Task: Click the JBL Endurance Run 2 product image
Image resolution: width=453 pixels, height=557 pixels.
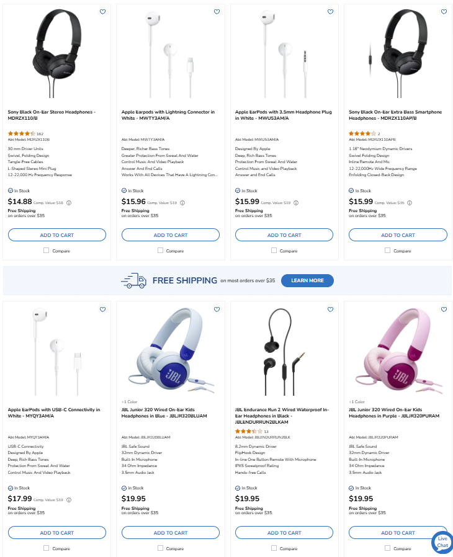Action: [x=284, y=349]
